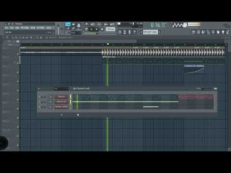
Task: Click the blue highlighted typing keyboard icon
Action: coord(68,25)
